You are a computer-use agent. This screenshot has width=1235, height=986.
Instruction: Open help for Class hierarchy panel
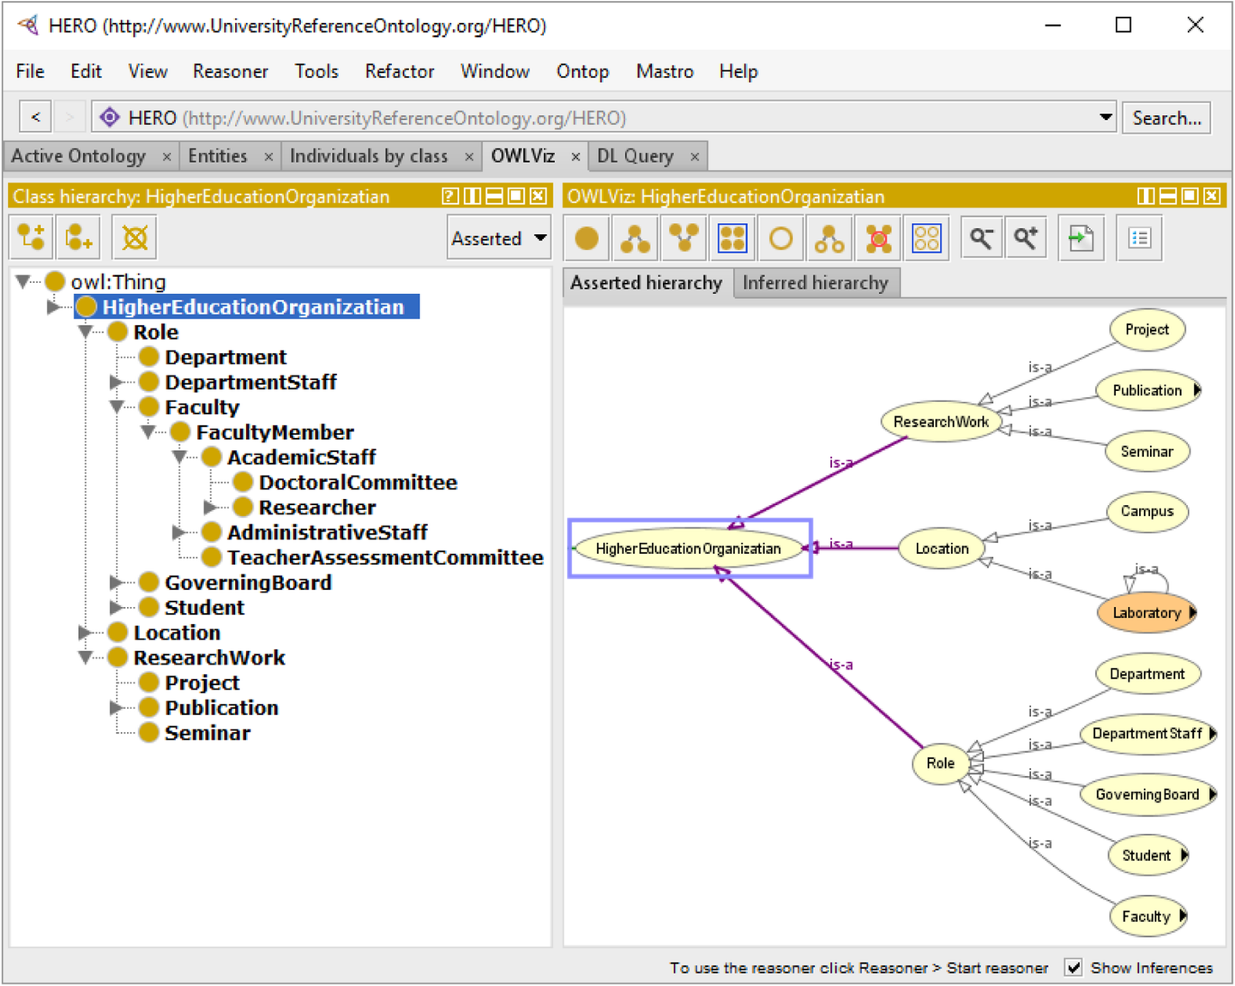pyautogui.click(x=450, y=196)
